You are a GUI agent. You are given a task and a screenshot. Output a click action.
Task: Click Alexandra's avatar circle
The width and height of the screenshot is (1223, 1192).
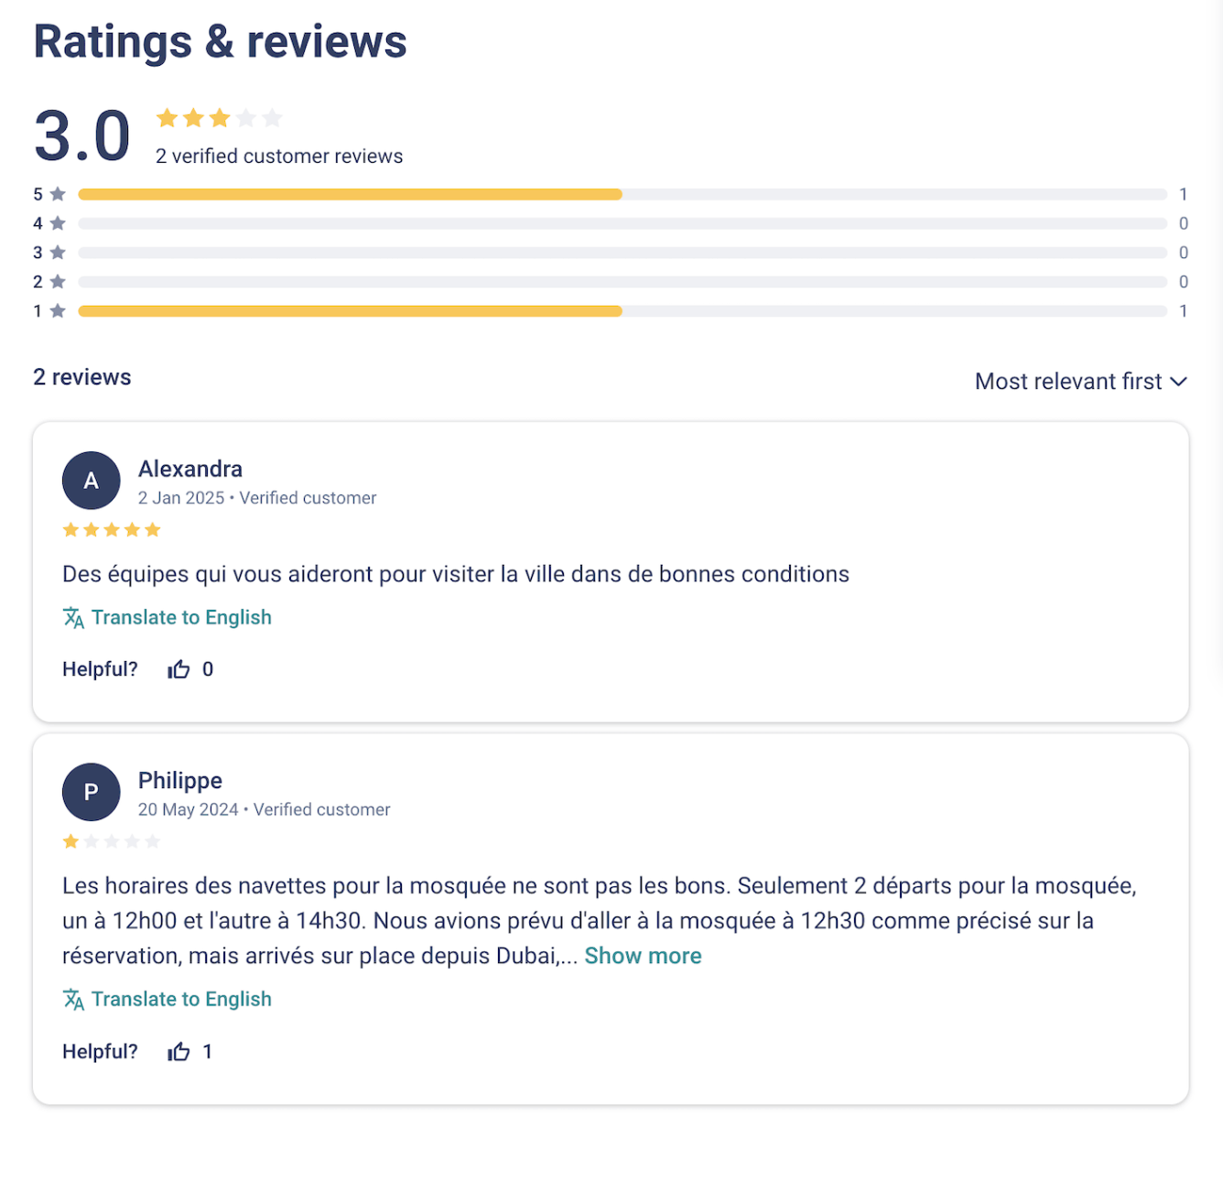tap(91, 481)
